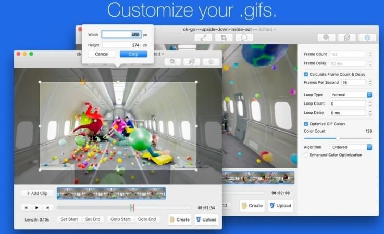Screen dimensions: 384x234
Task: Click Upload button in front window
Action: [206, 219]
